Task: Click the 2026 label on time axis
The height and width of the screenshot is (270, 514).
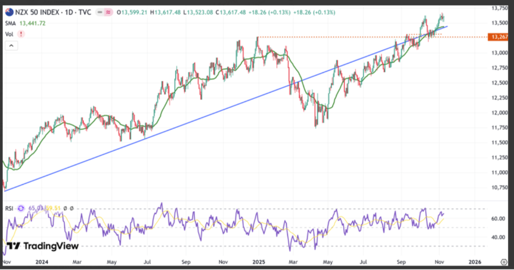Action: click(475, 262)
